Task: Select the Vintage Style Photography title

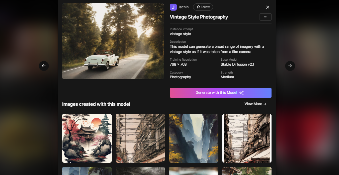Action: click(x=199, y=17)
